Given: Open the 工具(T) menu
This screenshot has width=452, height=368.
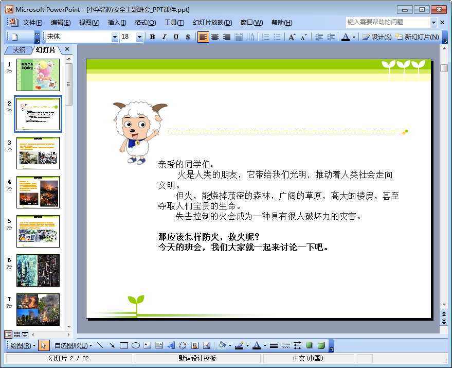Looking at the screenshot, I should (174, 23).
